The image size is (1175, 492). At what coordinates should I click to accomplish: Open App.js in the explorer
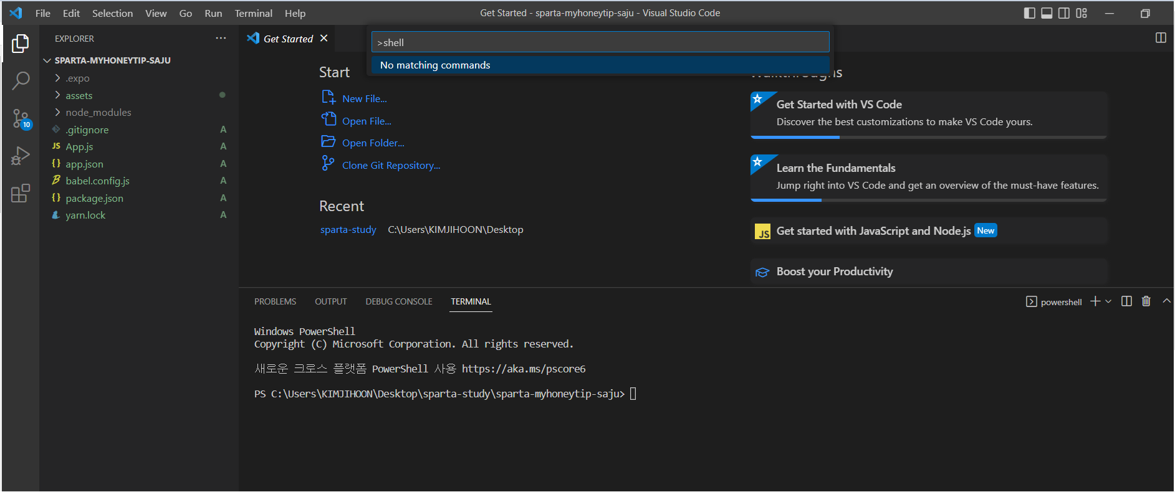coord(138,146)
